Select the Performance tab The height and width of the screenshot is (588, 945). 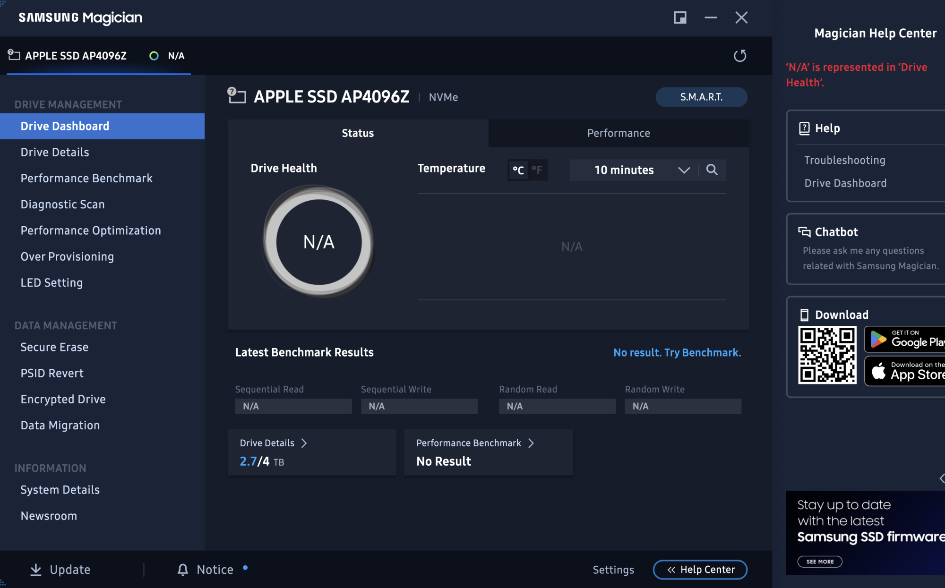(x=619, y=133)
